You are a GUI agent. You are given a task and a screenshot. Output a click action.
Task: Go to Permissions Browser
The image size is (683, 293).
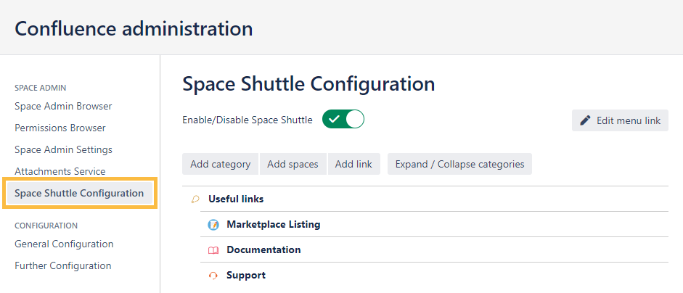pos(60,128)
